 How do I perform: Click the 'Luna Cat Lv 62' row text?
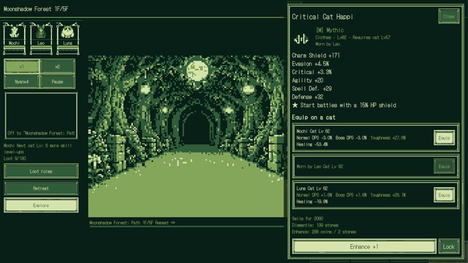point(312,188)
